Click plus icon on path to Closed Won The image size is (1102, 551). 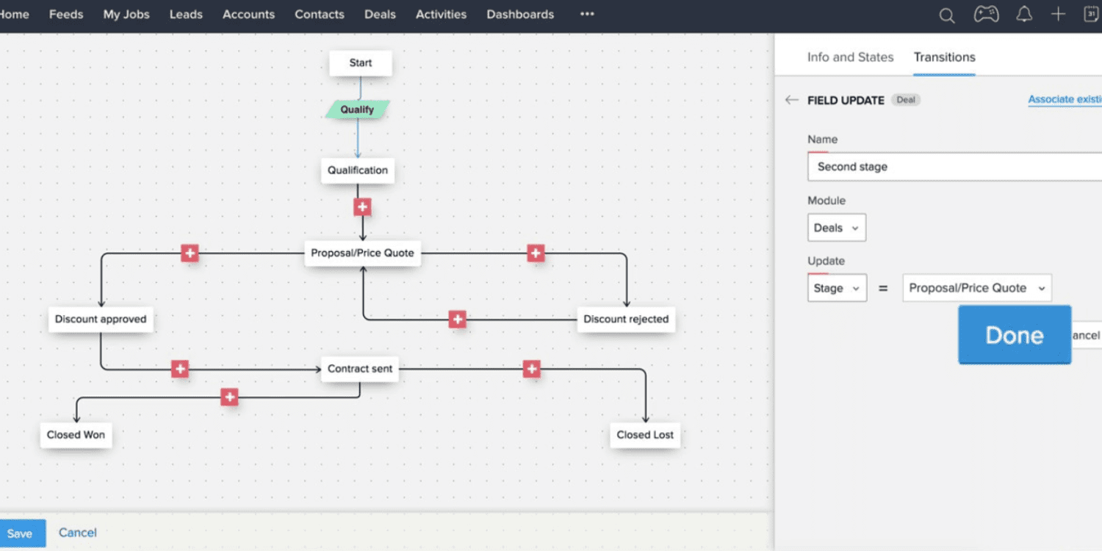pos(230,397)
